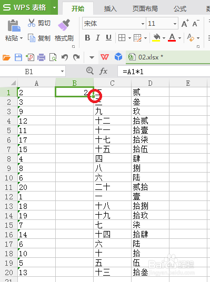Apply yellow fill color bucket

tap(156, 38)
